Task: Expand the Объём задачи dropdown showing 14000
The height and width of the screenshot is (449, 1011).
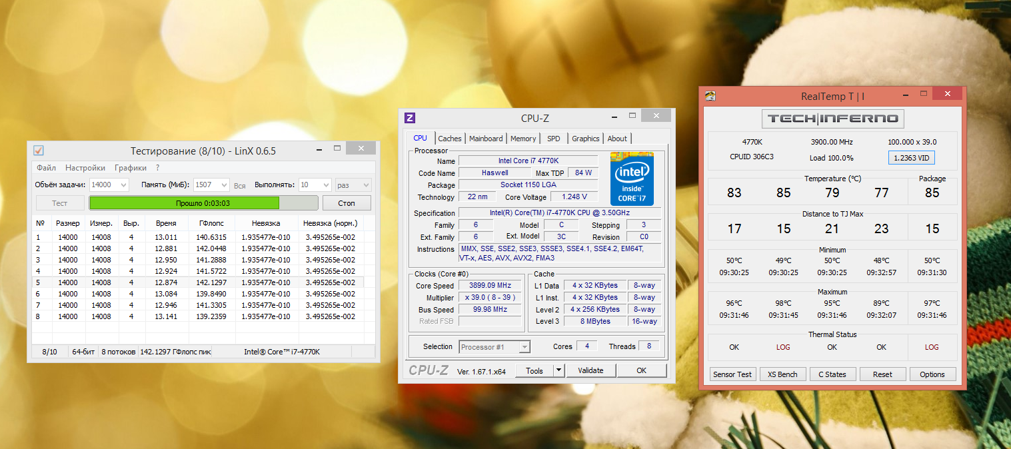Action: click(122, 185)
